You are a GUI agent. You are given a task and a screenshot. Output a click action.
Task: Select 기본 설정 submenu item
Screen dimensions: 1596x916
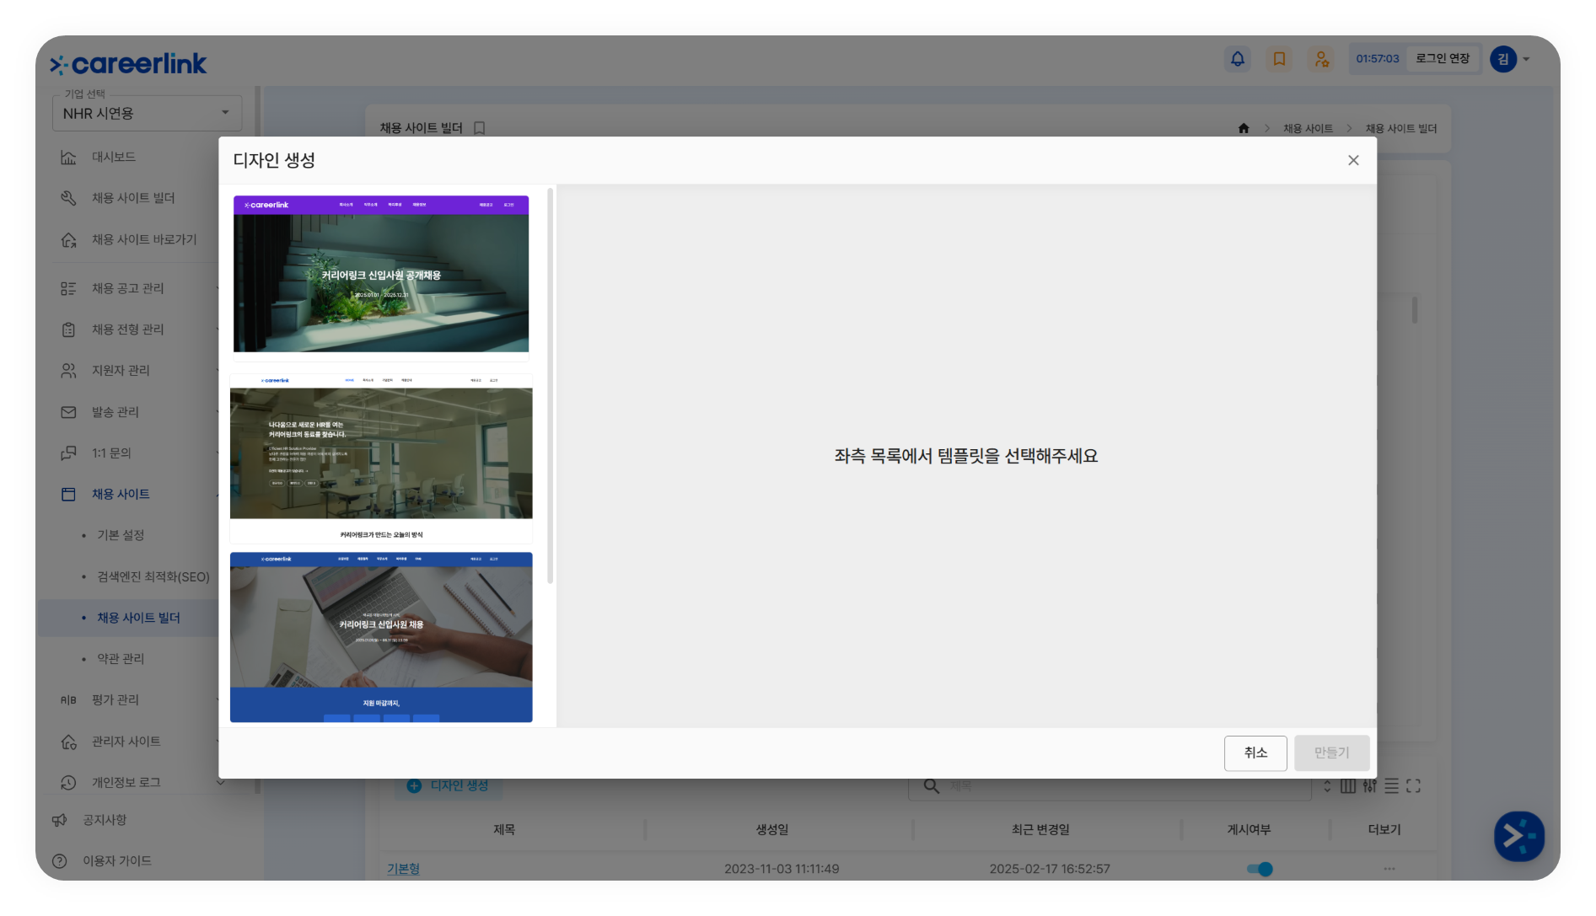click(x=121, y=535)
